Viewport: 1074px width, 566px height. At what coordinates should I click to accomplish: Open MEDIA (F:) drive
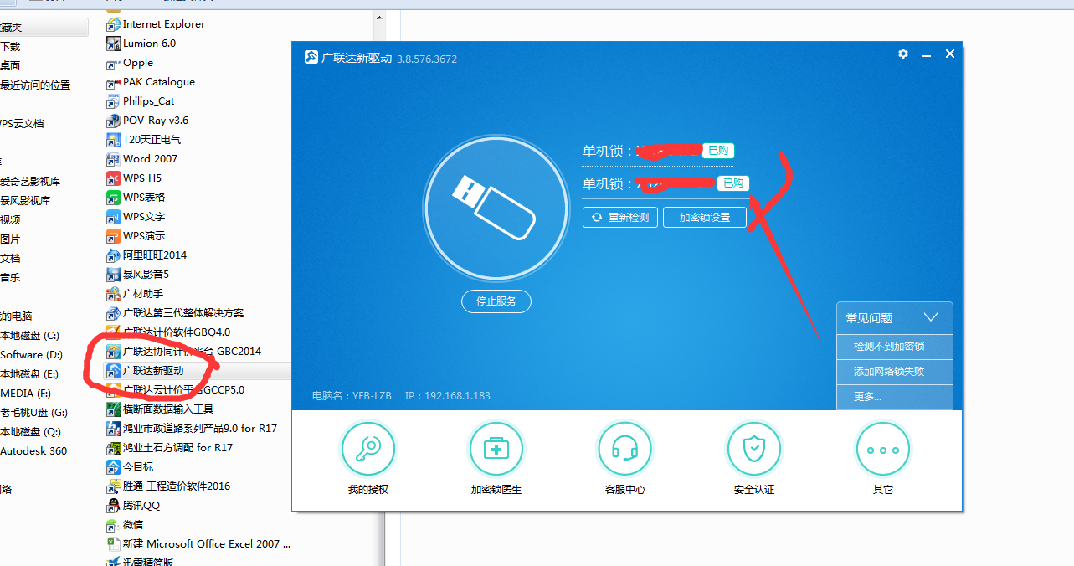click(x=26, y=394)
